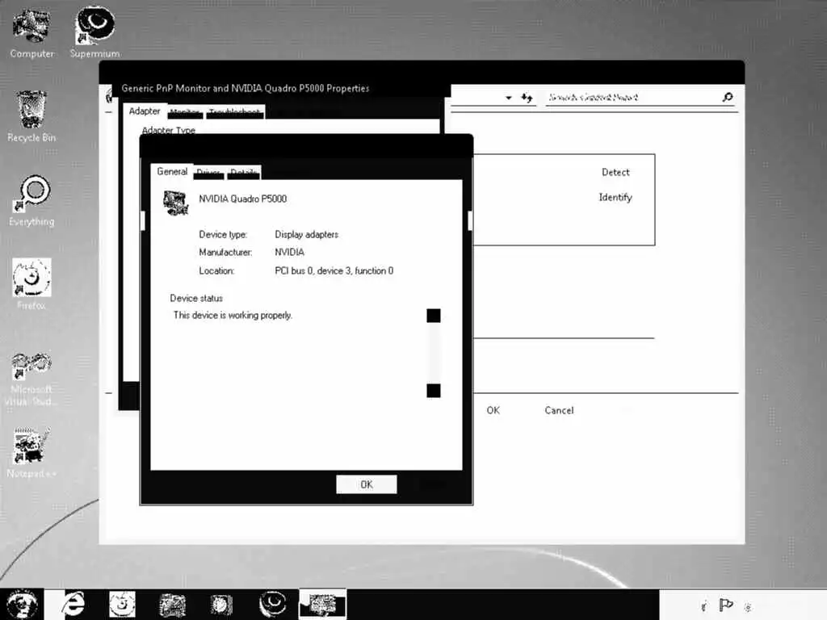The image size is (827, 620).
Task: Select the General tab in device properties
Action: tap(172, 172)
